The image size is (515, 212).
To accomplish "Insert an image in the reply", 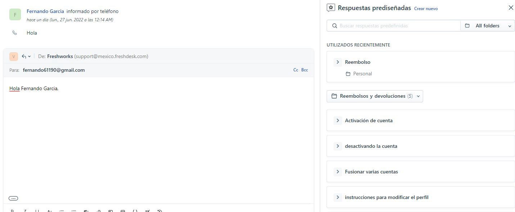I will 110,211.
